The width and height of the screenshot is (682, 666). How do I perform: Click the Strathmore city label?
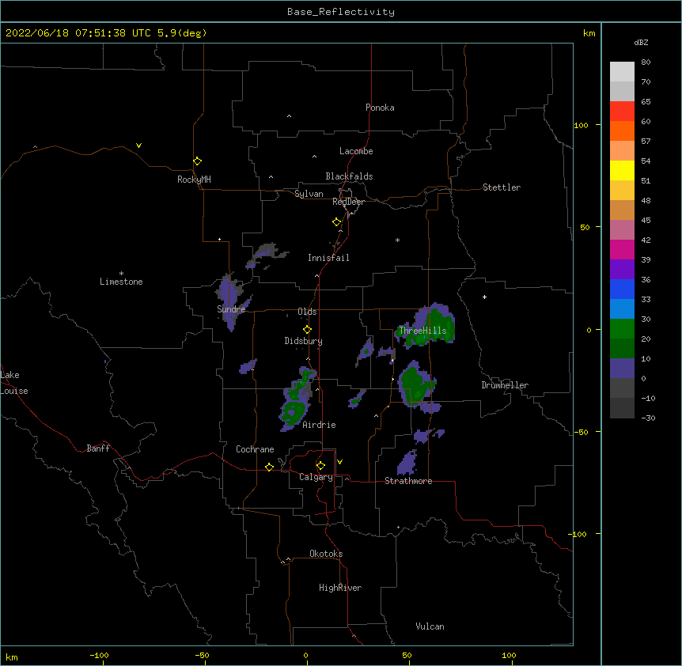point(408,481)
